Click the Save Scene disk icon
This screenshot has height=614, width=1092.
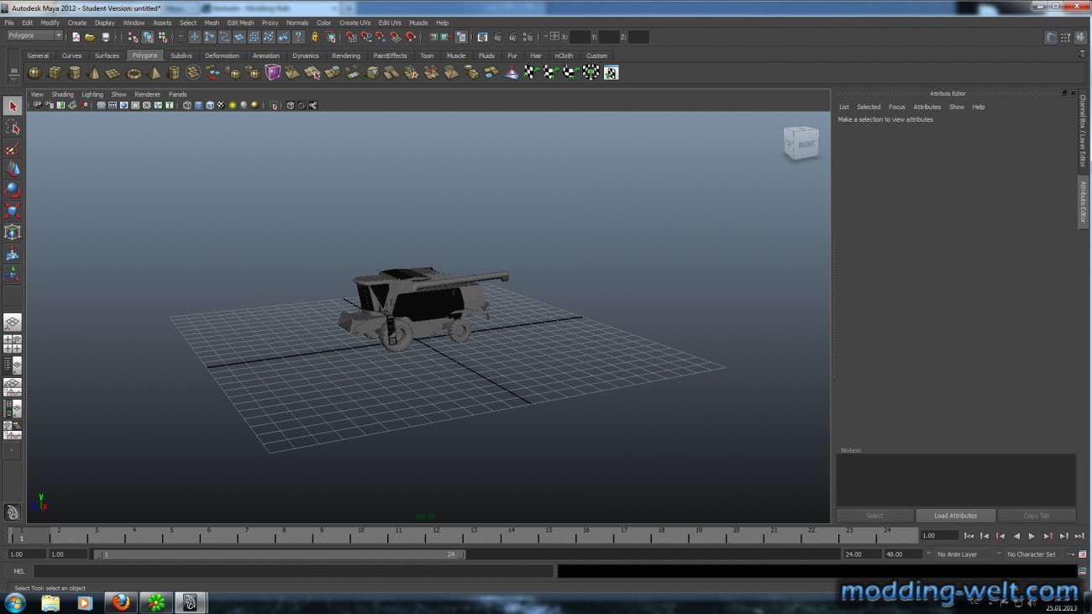tap(105, 37)
